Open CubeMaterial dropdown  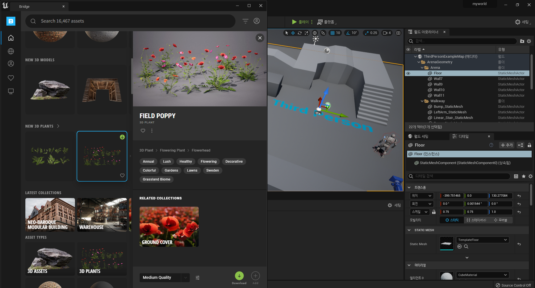coord(483,275)
